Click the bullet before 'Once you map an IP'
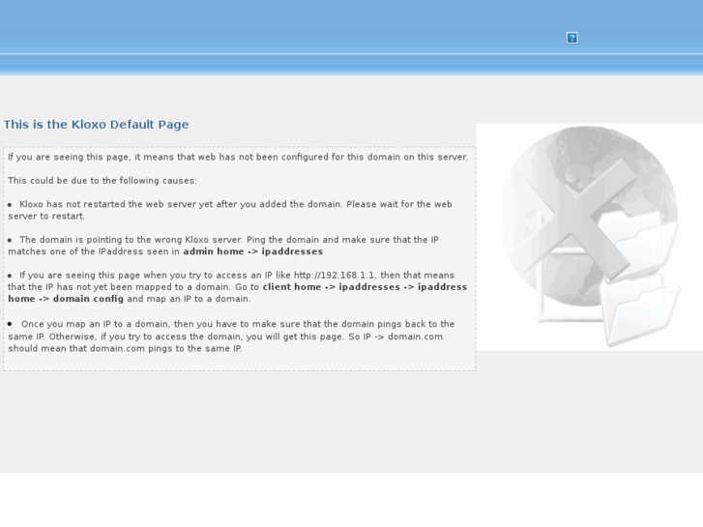The height and width of the screenshot is (527, 703). 10,324
